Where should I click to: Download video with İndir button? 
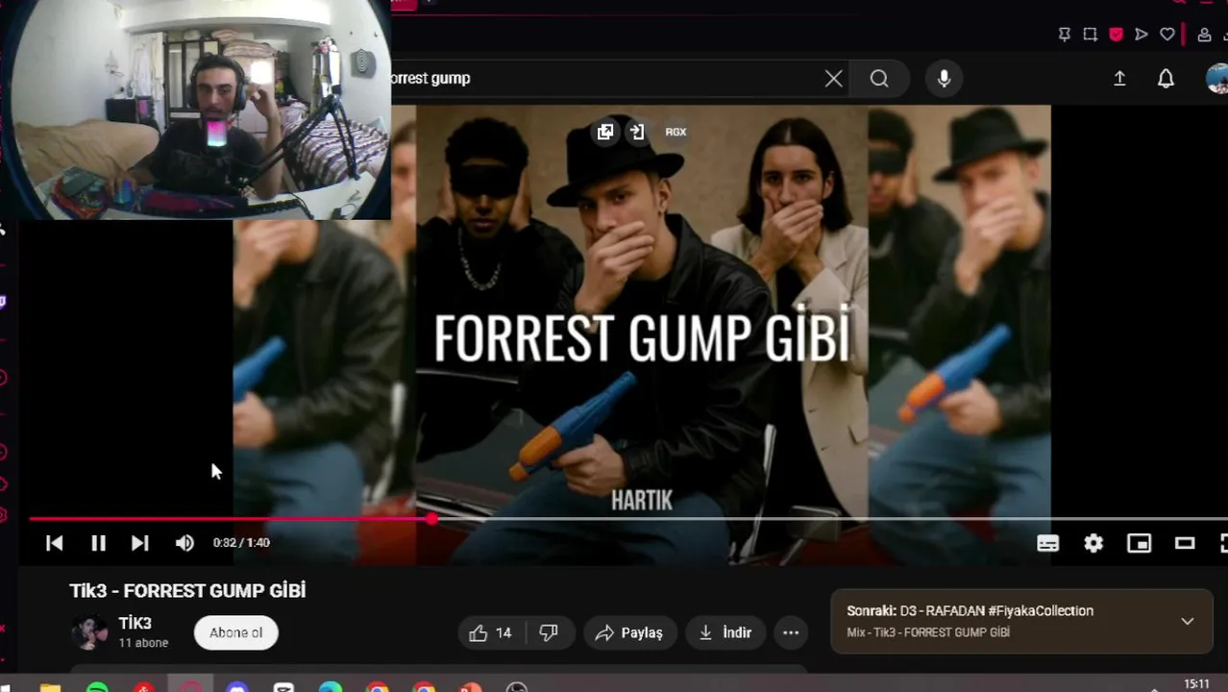coord(725,632)
